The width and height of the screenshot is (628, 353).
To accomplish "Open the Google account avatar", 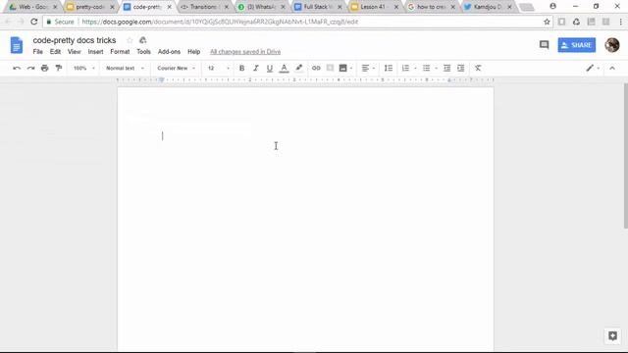I will pos(612,45).
